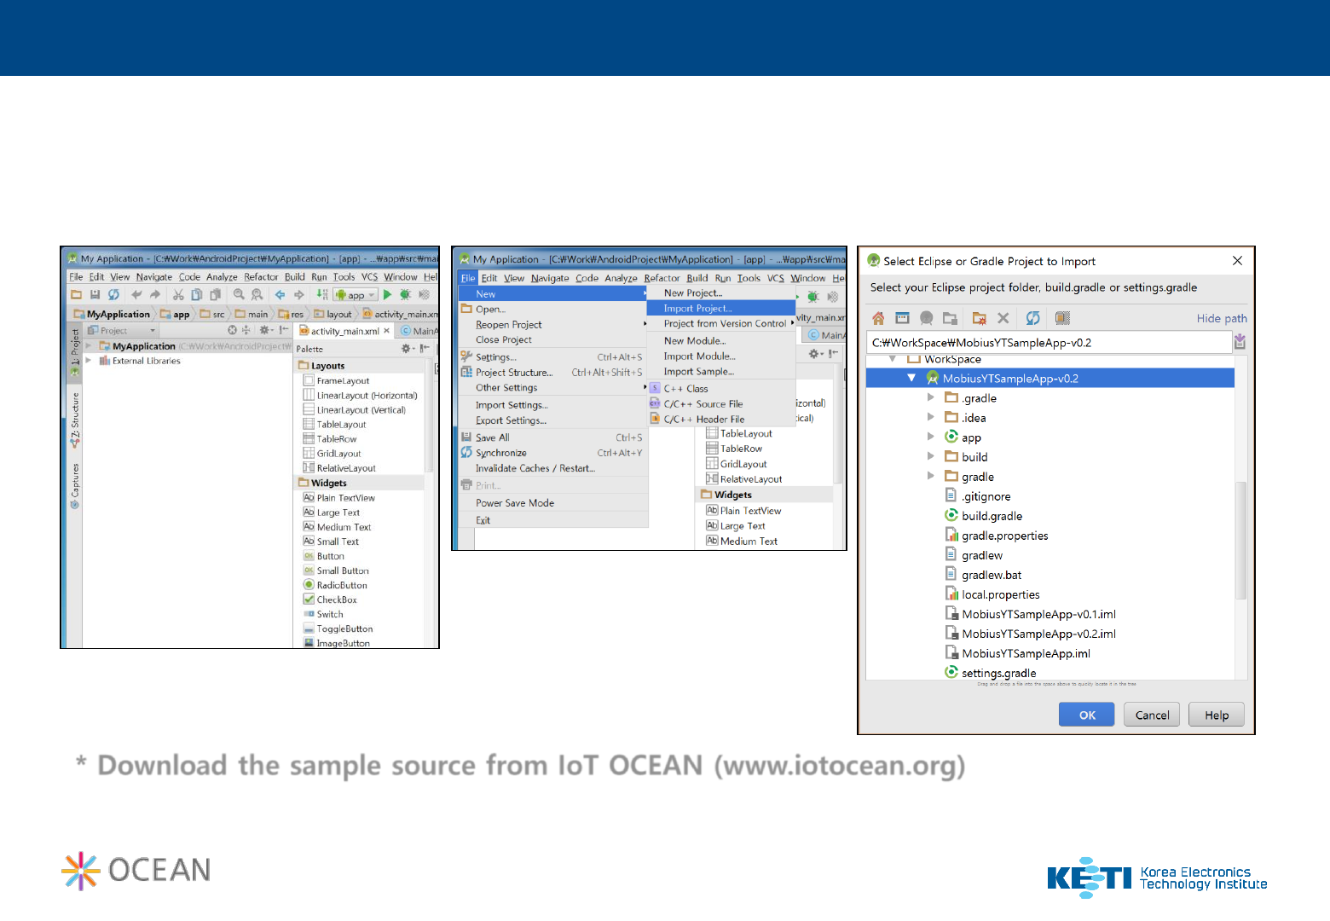Viewport: 1330px width, 921px height.
Task: Click the Find magnifier icon in left window
Action: 239,295
